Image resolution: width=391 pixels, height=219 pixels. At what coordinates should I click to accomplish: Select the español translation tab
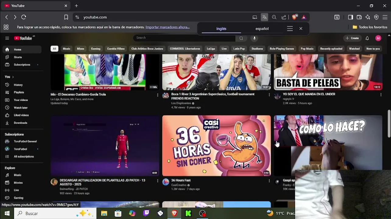click(262, 29)
